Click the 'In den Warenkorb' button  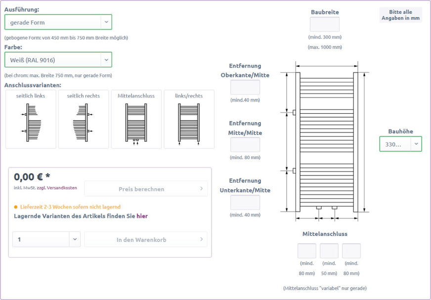[141, 240]
